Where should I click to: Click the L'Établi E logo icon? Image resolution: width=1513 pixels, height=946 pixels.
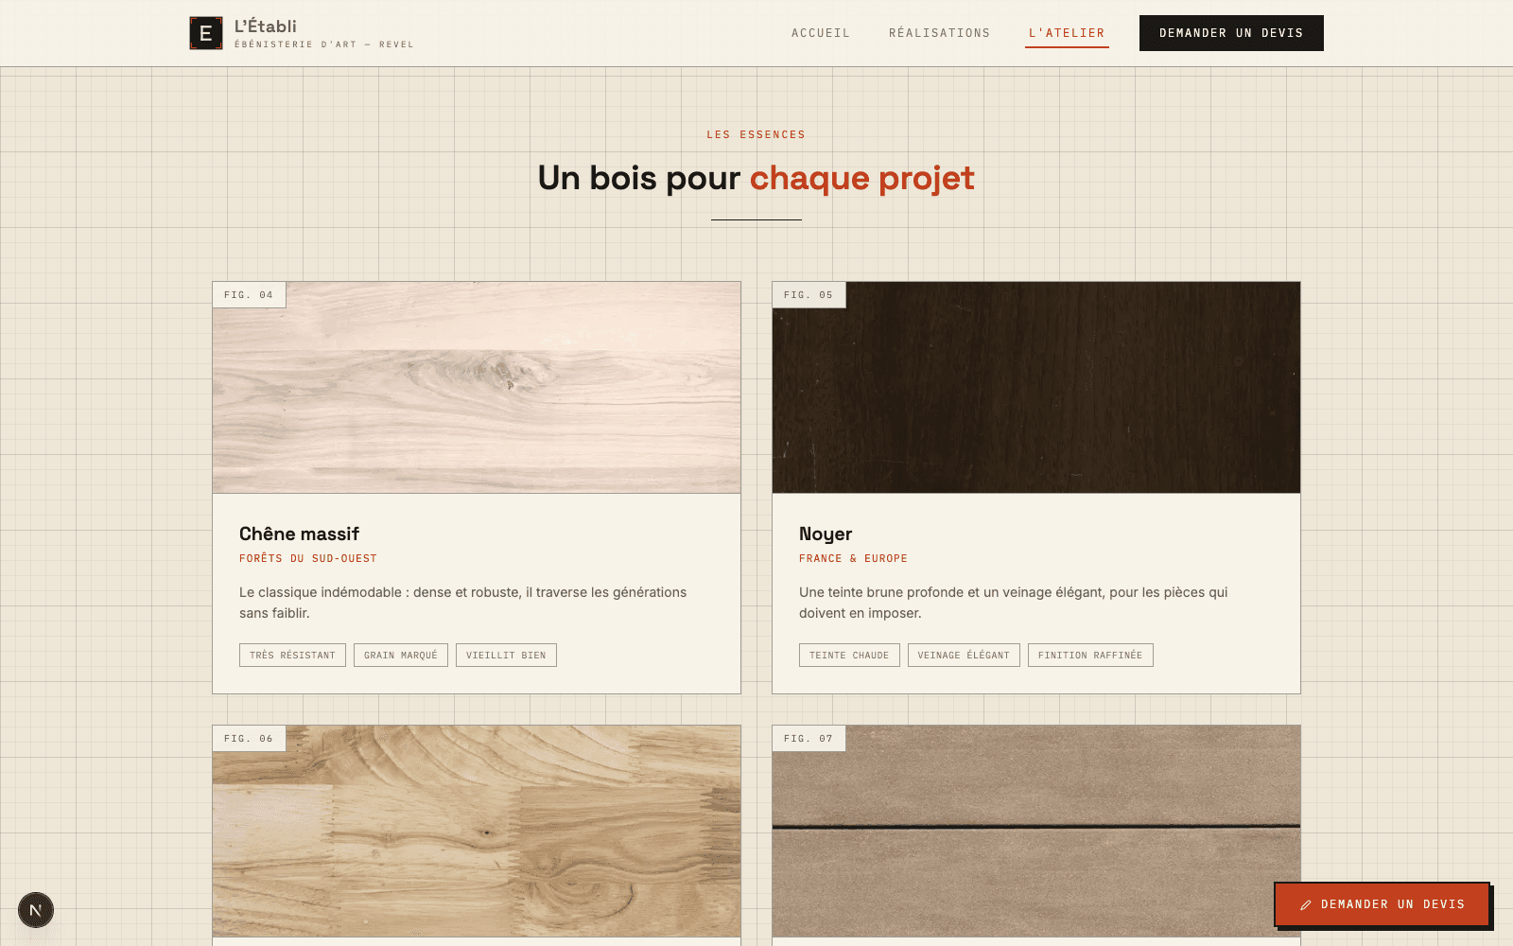pyautogui.click(x=206, y=33)
